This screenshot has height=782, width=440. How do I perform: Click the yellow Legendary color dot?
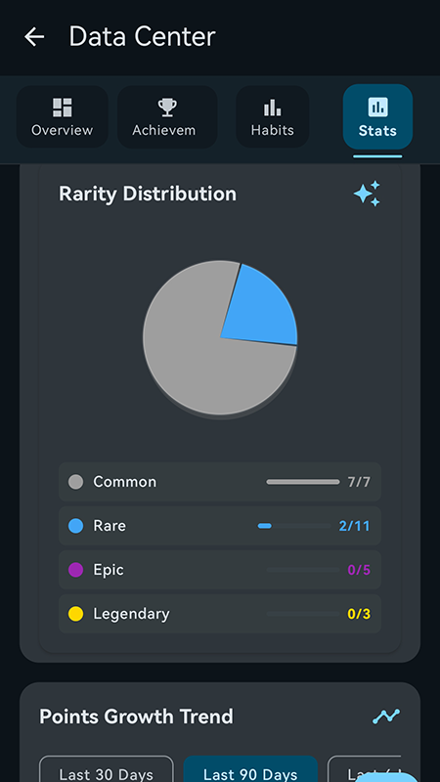click(75, 614)
